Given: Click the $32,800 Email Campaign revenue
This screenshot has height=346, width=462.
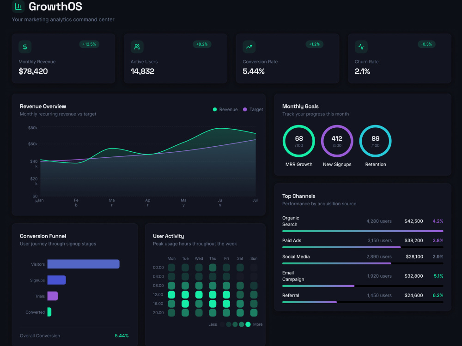Looking at the screenshot, I should (x=413, y=276).
